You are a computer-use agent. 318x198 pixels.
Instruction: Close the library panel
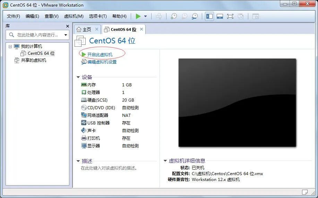point(68,26)
